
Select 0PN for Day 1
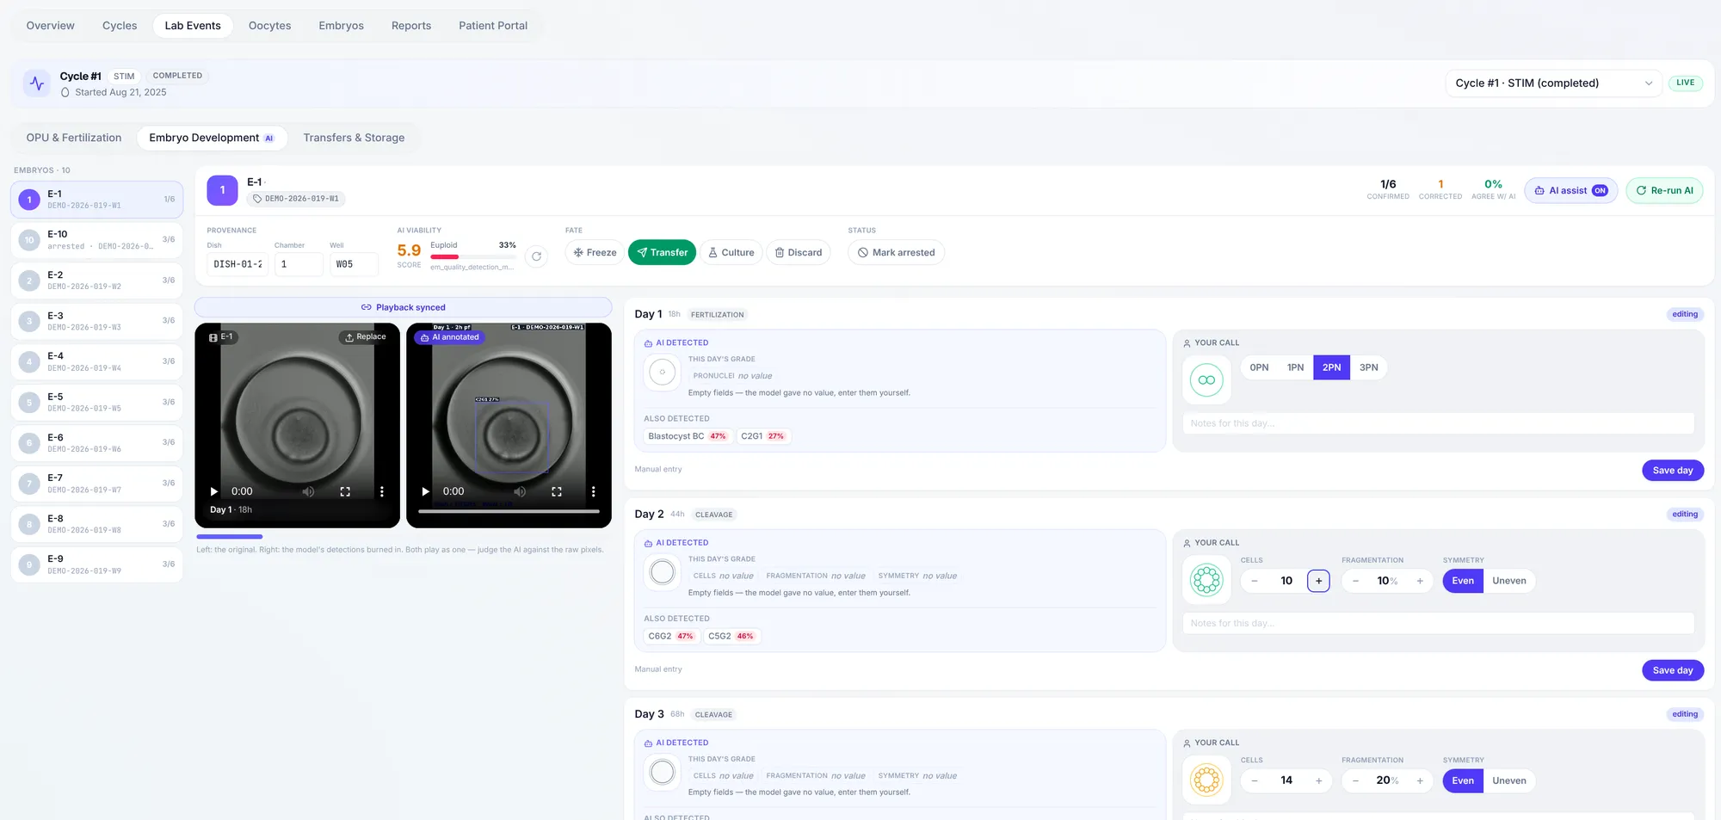(1259, 367)
